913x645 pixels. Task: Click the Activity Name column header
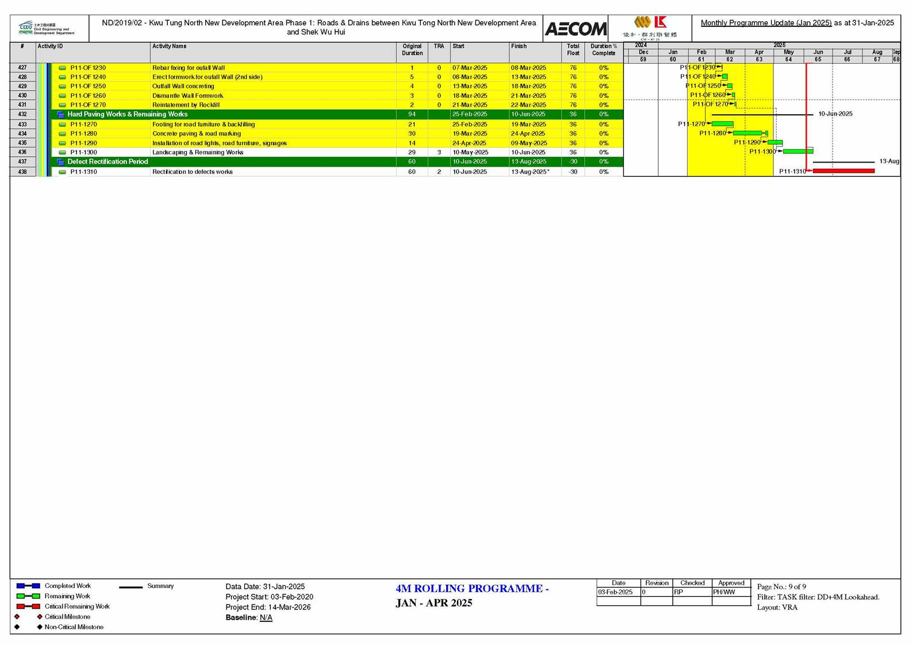[x=169, y=47]
